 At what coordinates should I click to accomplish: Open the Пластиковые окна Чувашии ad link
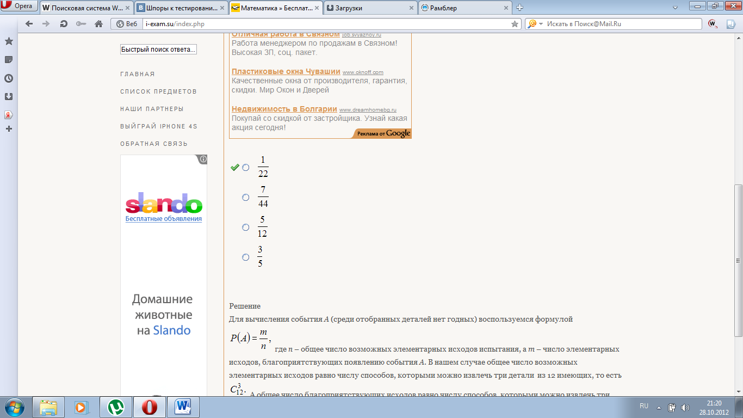point(286,71)
